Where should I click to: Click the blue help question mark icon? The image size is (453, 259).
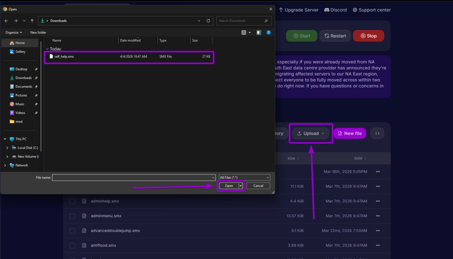pyautogui.click(x=269, y=32)
